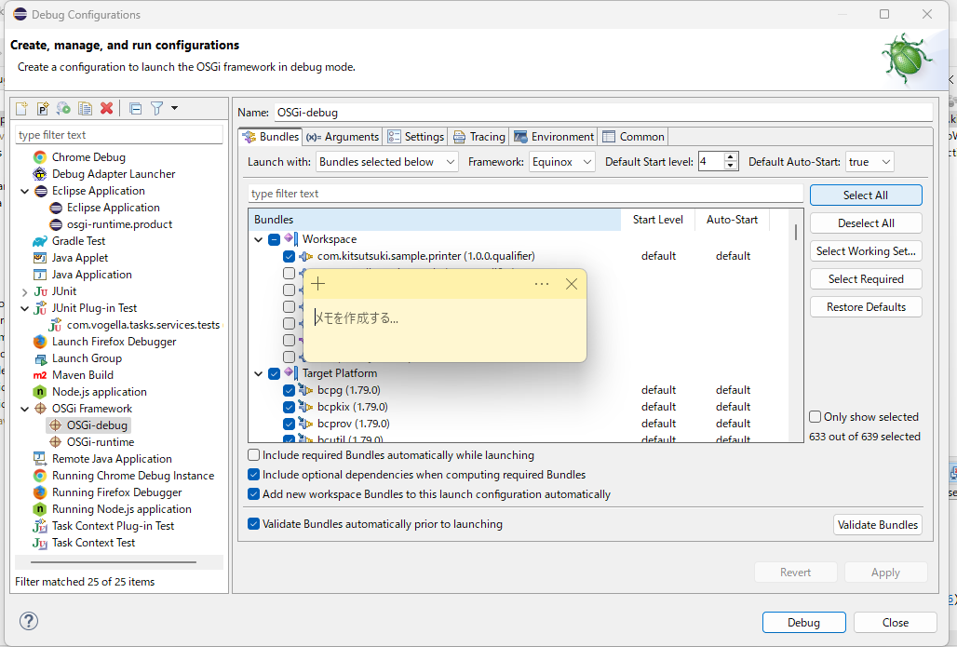Uncheck the bcprov (1.79.0) bundle
The image size is (957, 647).
[290, 424]
